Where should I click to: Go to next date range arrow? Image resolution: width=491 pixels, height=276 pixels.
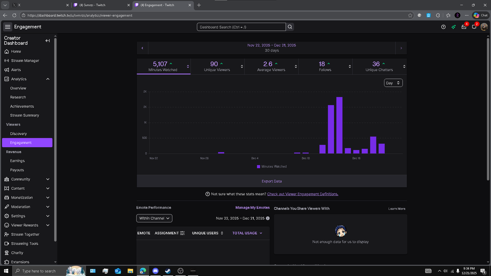pyautogui.click(x=401, y=48)
